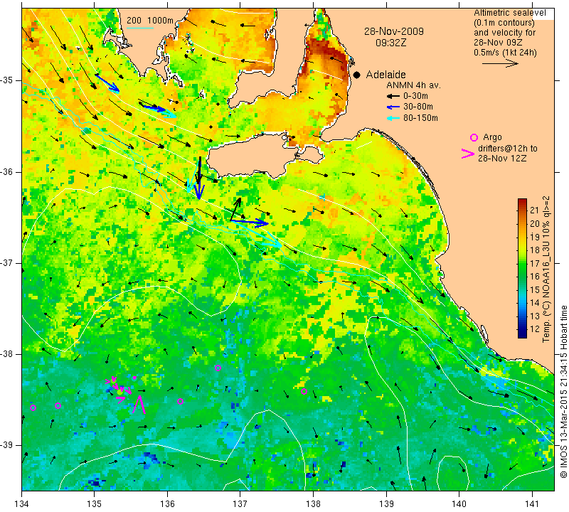The width and height of the screenshot is (569, 512).
Task: Click the Argo legend label
Action: pos(492,137)
